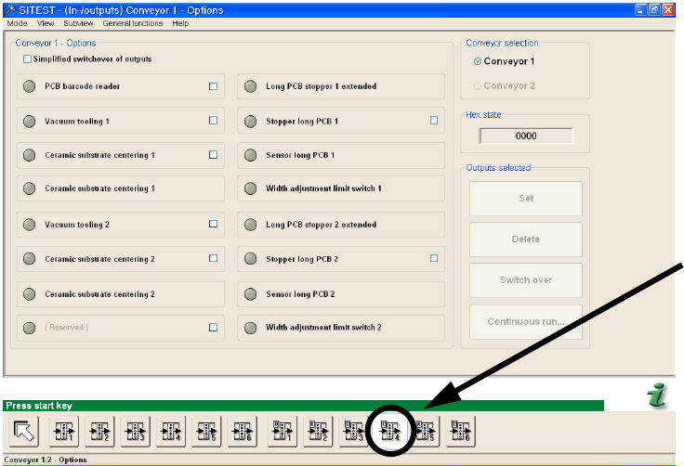Click the Delete button
This screenshot has width=684, height=466.
pyautogui.click(x=526, y=239)
